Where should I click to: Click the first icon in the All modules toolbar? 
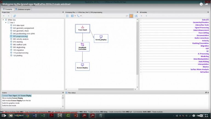141,16
